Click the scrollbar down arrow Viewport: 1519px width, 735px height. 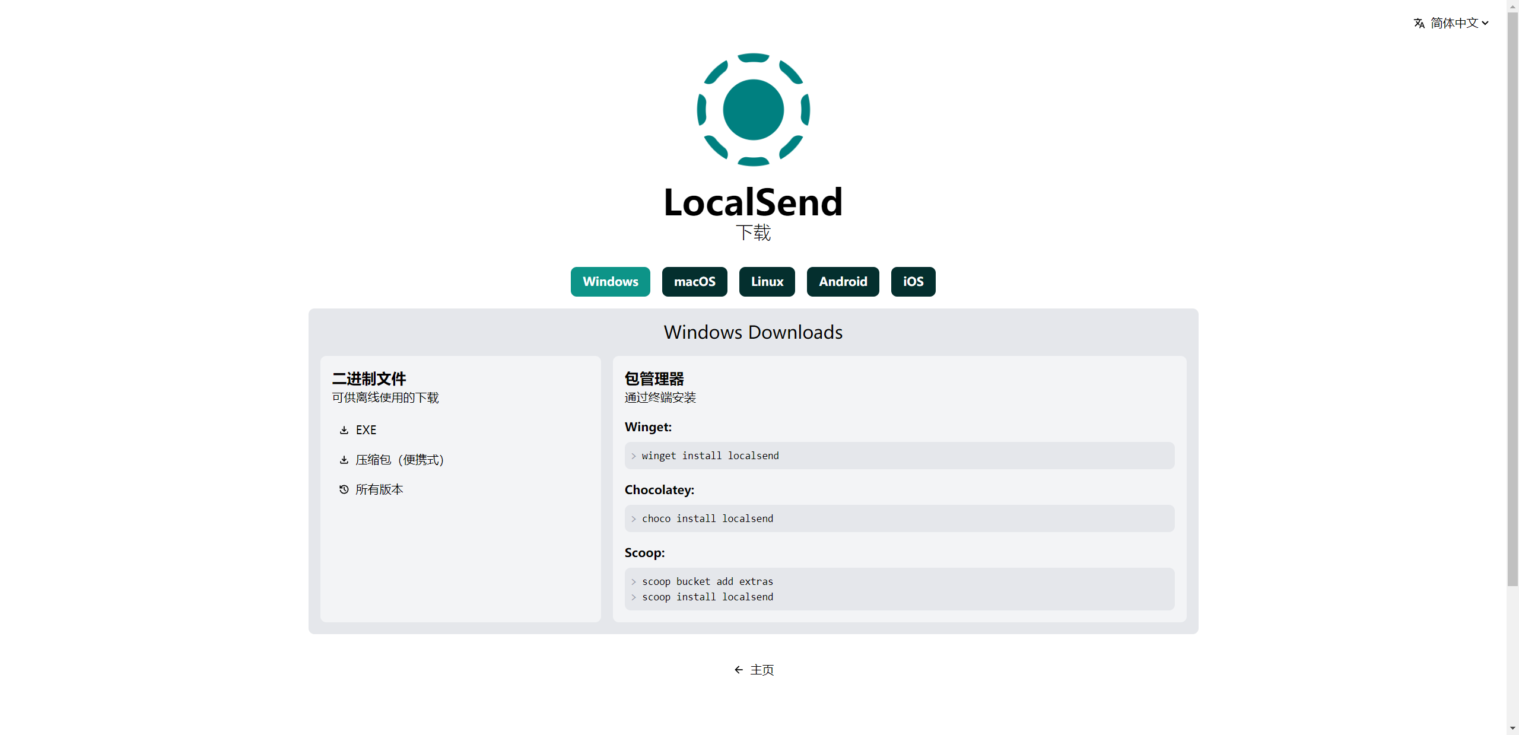1512,728
